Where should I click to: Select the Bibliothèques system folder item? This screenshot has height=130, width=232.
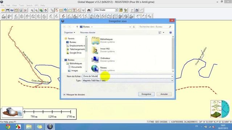click(x=103, y=40)
